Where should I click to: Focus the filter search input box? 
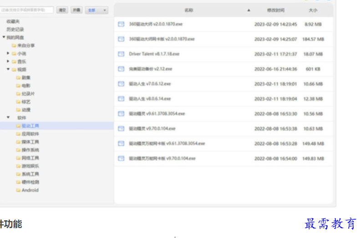click(x=26, y=10)
